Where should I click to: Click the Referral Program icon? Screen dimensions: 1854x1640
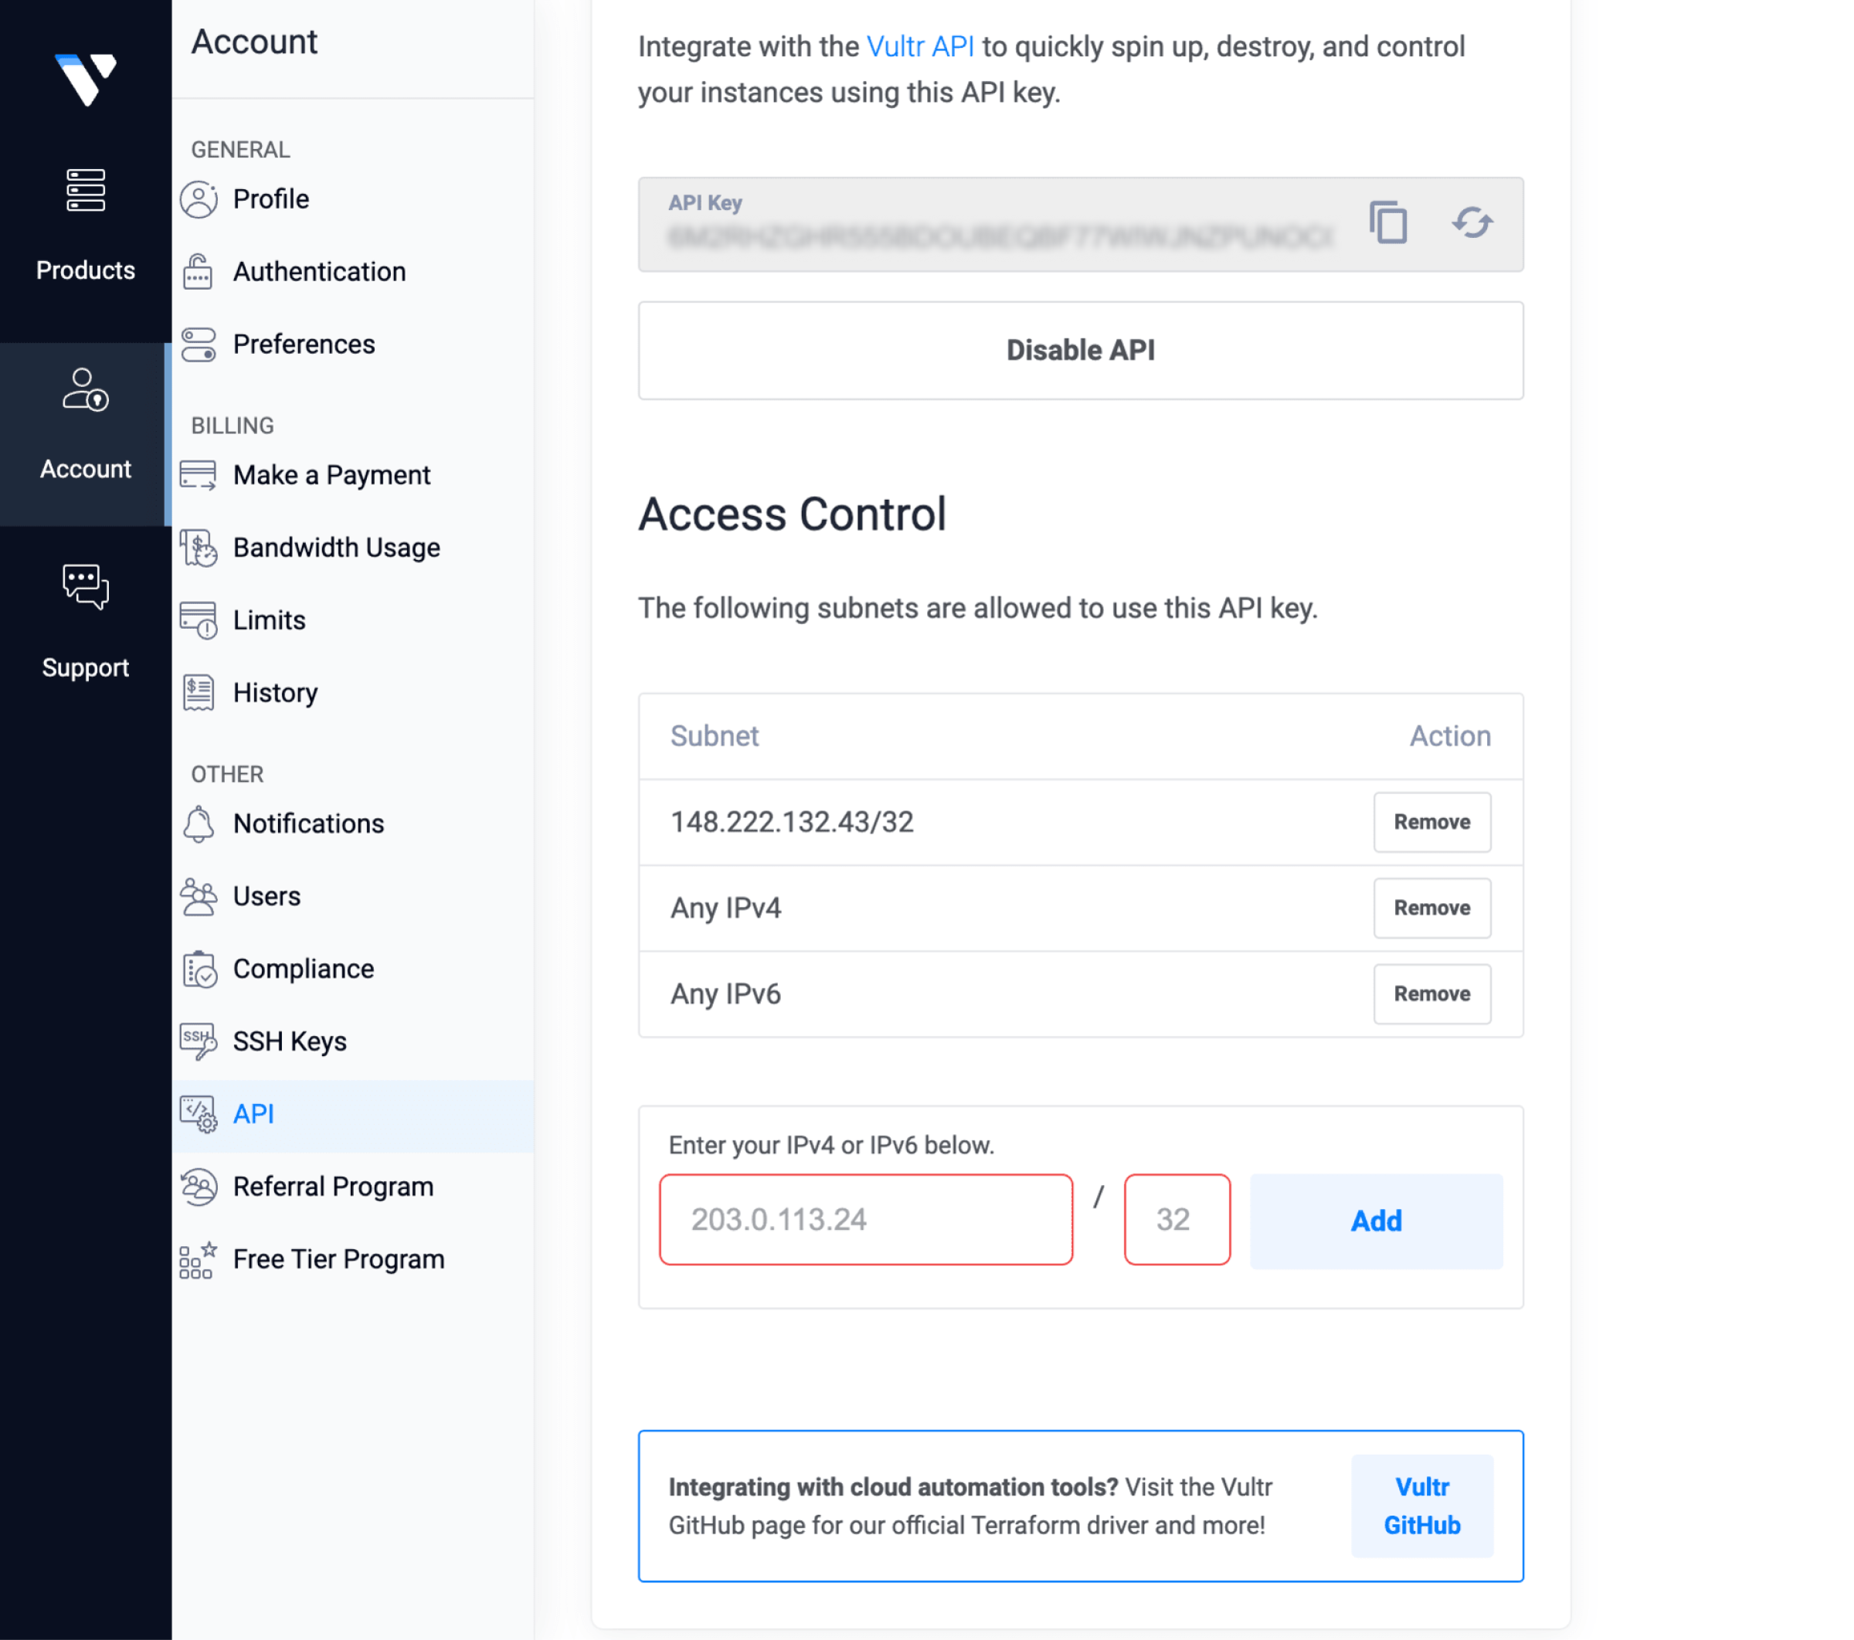coord(201,1186)
